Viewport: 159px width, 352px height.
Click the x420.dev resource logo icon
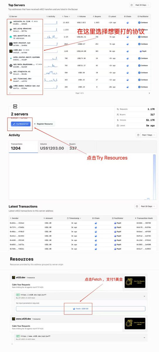pos(13,277)
